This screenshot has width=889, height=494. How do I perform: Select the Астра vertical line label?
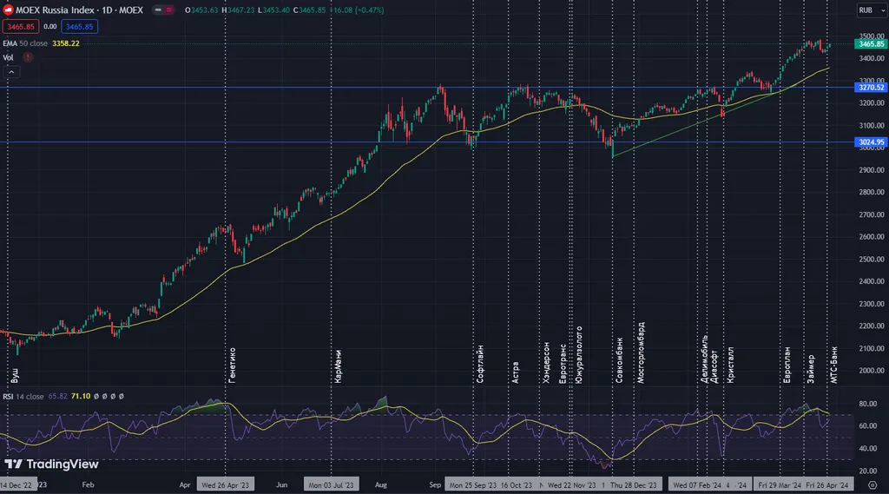(x=516, y=372)
